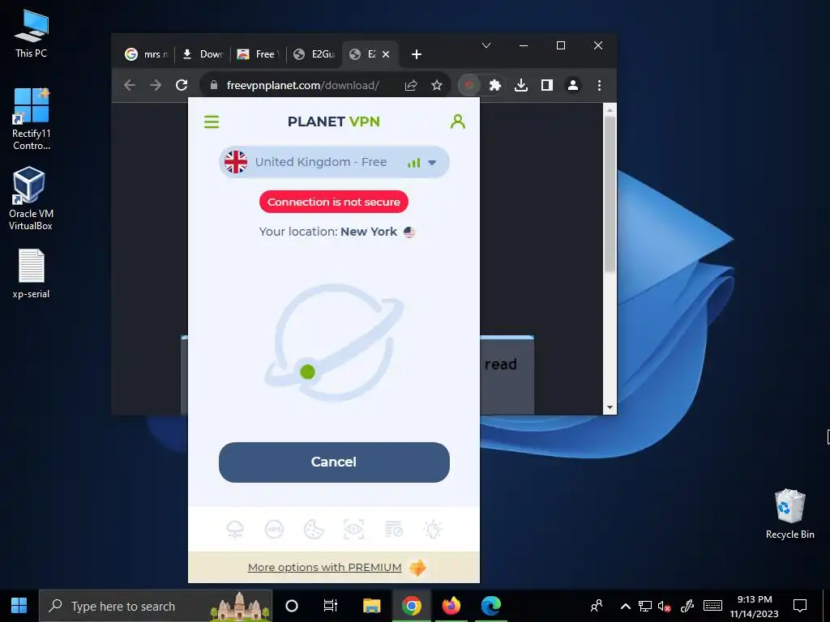Reload the page in Chrome
830x622 pixels.
point(182,85)
